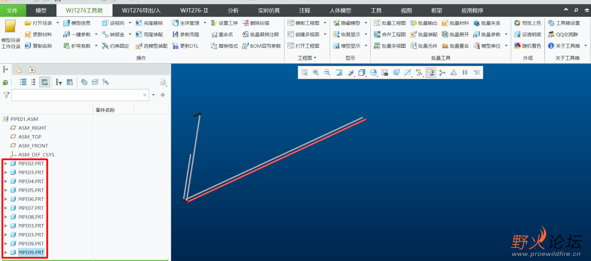Click the model tree search field
Viewport: 591px width, 261px height.
pos(80,95)
